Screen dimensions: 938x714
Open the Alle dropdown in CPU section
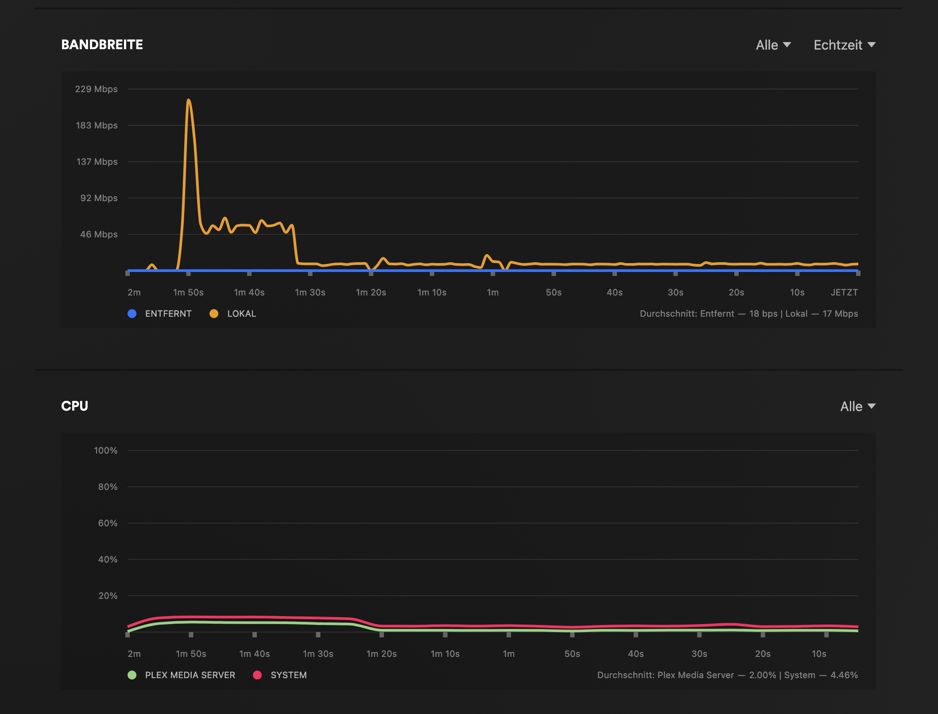point(857,406)
